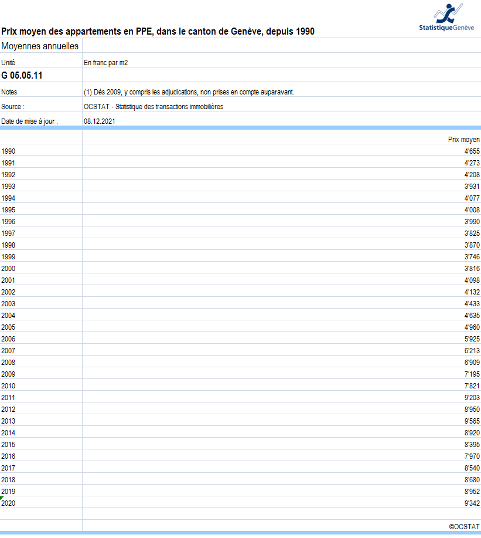Click the year cell '2005'
Screen dimensions: 481x538
point(8,327)
